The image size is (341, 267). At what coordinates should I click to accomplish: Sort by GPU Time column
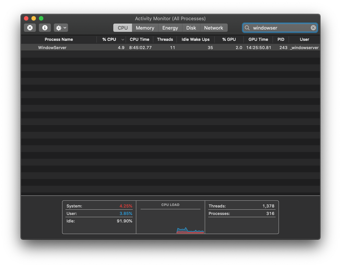click(x=258, y=39)
